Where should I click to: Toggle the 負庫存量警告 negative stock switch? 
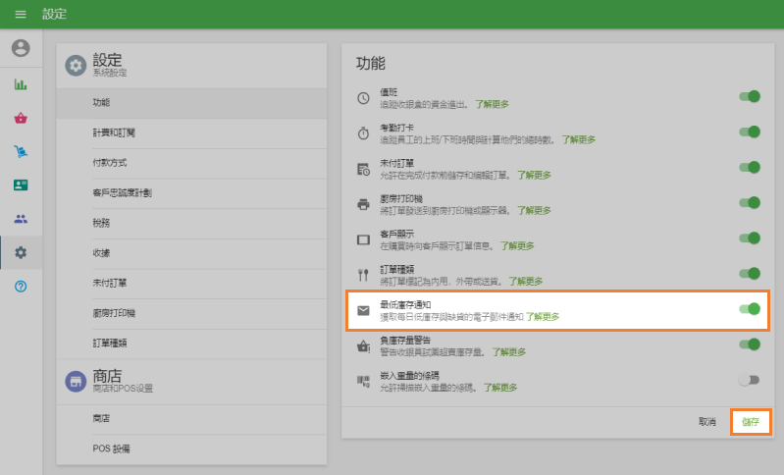click(750, 344)
